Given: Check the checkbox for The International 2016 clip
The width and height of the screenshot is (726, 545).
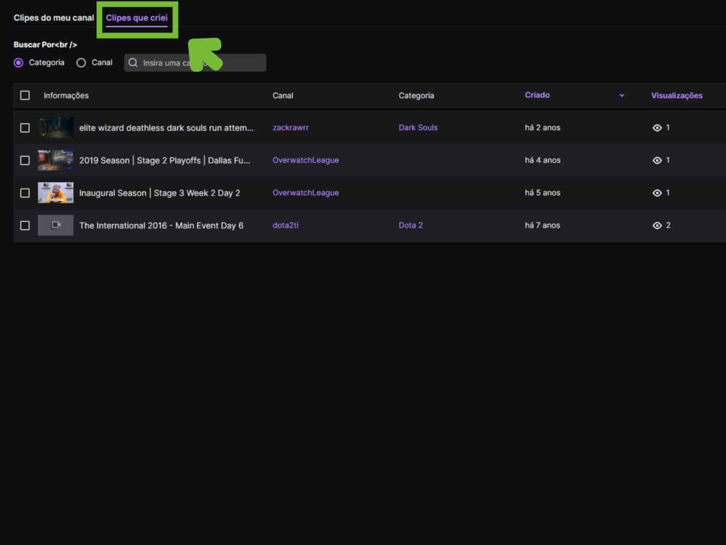Looking at the screenshot, I should click(25, 225).
